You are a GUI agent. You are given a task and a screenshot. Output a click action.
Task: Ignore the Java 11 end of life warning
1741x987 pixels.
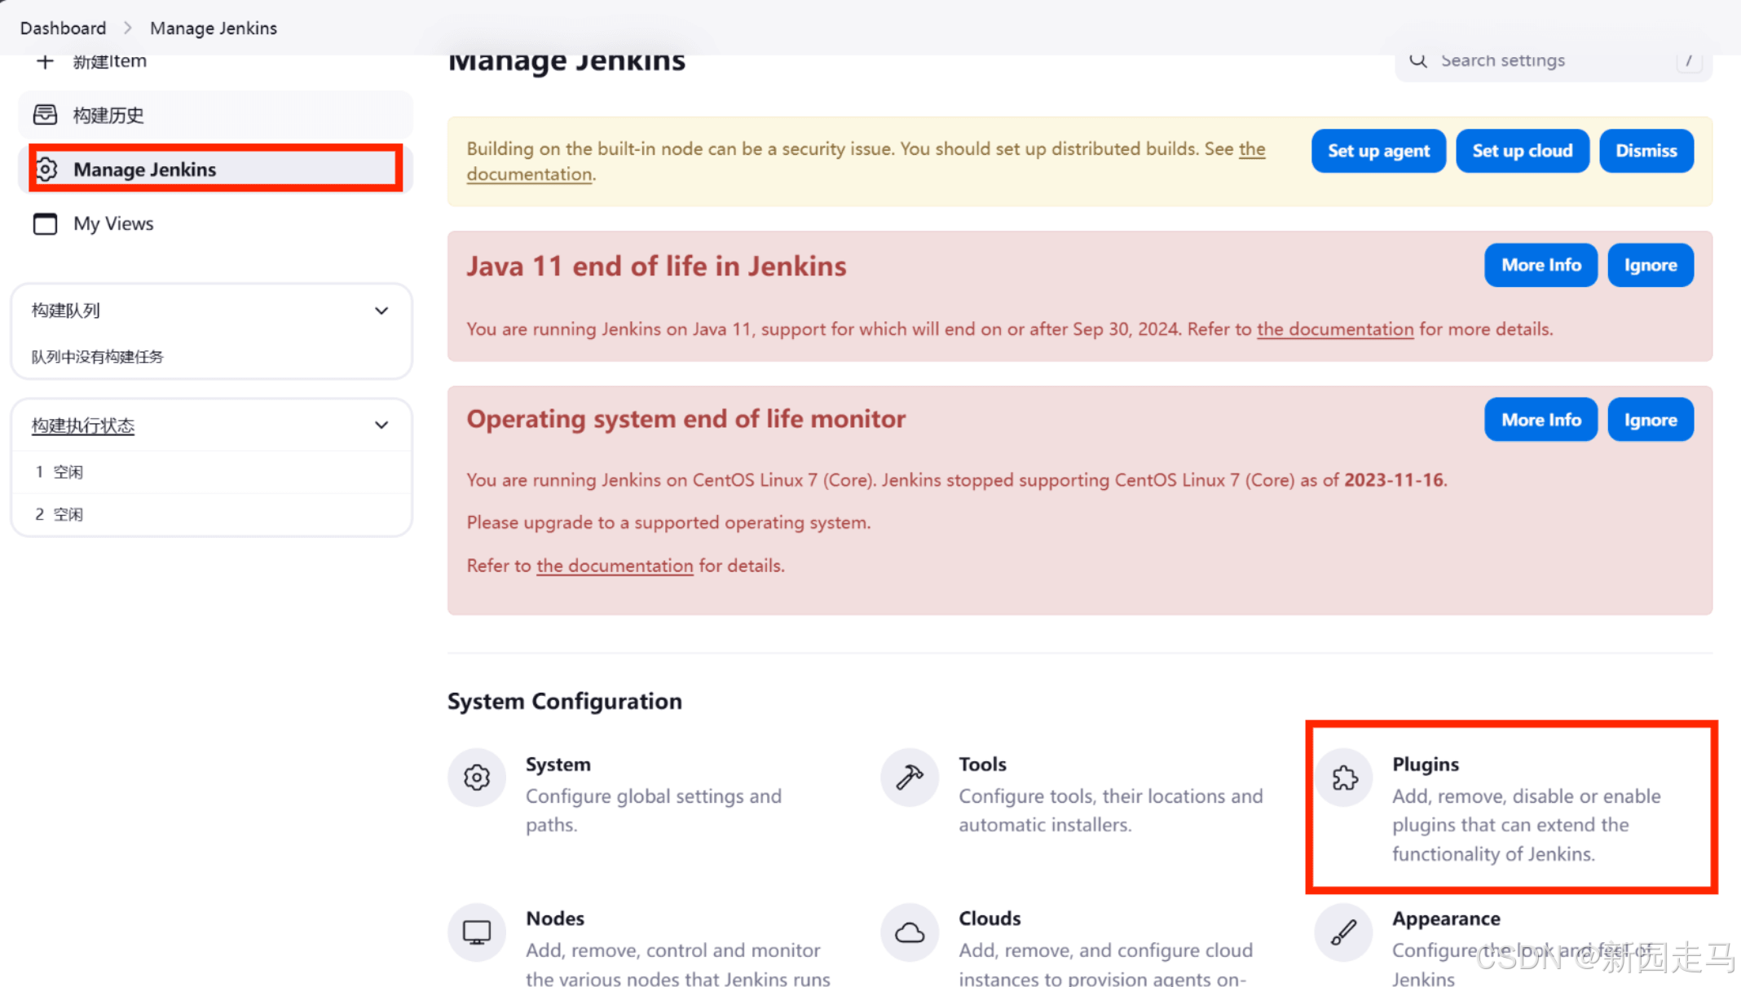coord(1651,265)
